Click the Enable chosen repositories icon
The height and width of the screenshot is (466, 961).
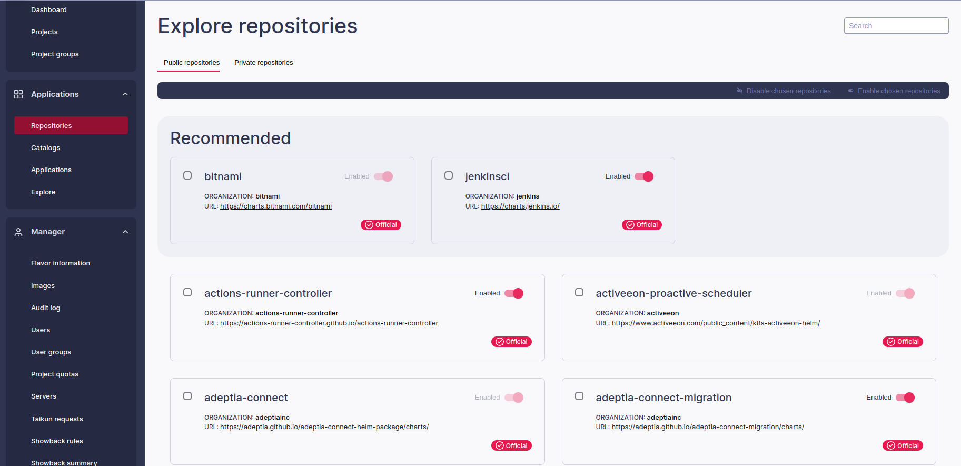pyautogui.click(x=850, y=91)
